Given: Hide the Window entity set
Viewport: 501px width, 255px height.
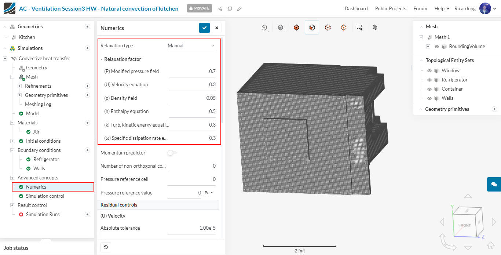Looking at the screenshot, I should [x=429, y=70].
